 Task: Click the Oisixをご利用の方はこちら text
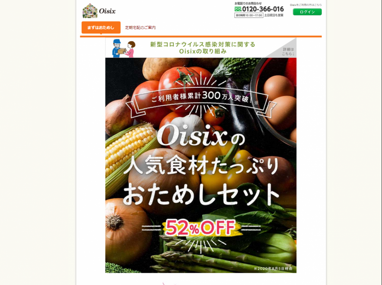pyautogui.click(x=306, y=5)
